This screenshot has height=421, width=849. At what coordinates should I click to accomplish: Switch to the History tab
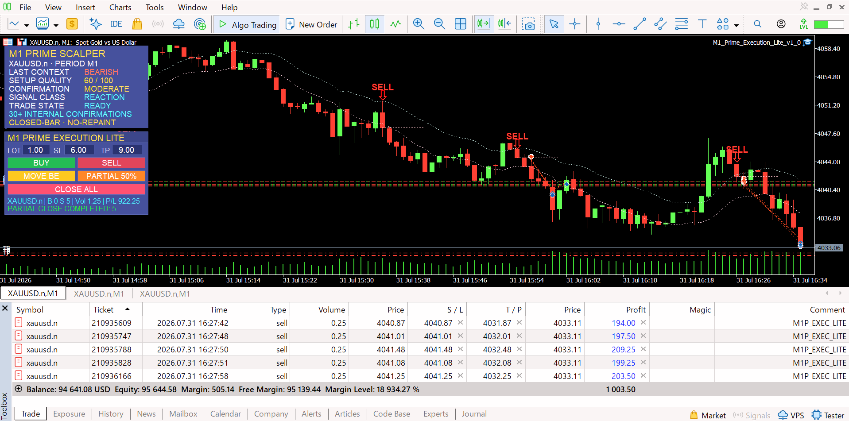[111, 414]
